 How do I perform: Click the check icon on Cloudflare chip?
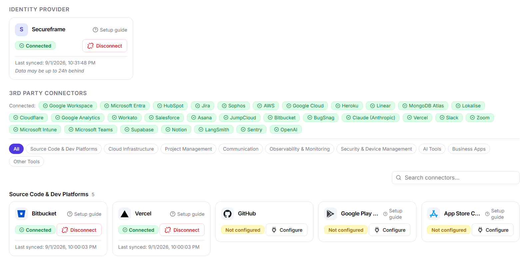tap(16, 118)
